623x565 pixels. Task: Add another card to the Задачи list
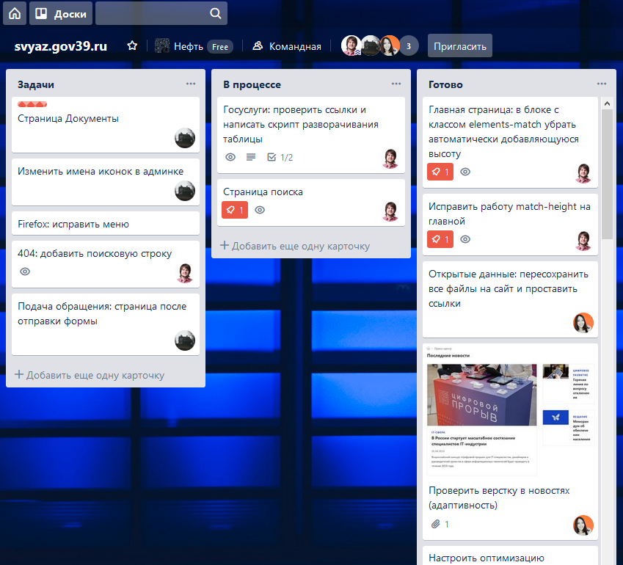point(90,375)
